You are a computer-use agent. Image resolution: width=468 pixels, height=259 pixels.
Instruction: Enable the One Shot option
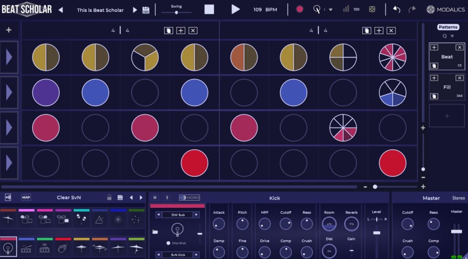[168, 243]
